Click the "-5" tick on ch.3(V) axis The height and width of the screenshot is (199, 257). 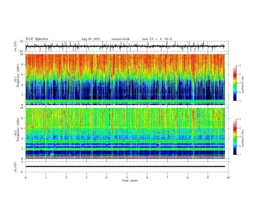click(x=22, y=172)
